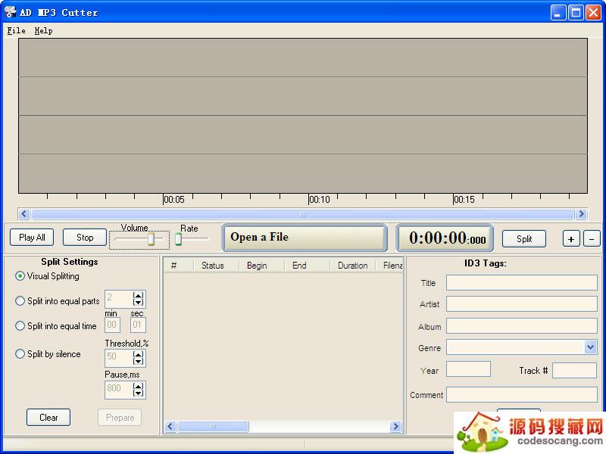This screenshot has width=606, height=454.
Task: Open the Help menu
Action: click(x=43, y=31)
